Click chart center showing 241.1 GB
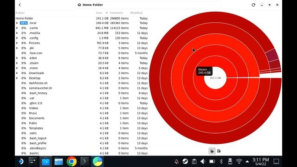297x167 pixels. pyautogui.click(x=215, y=78)
